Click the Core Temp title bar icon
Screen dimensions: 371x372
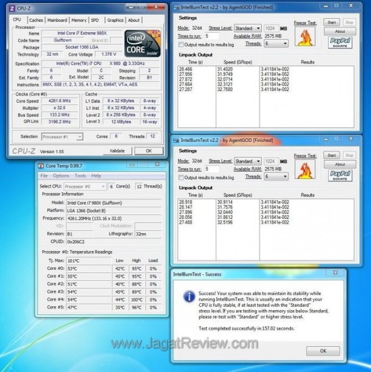pos(41,166)
